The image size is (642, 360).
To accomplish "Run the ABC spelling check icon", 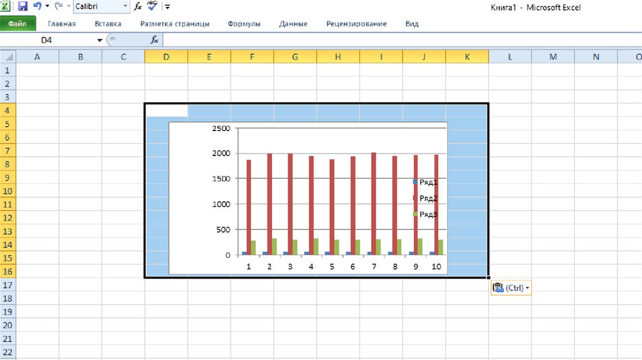I will tap(152, 6).
